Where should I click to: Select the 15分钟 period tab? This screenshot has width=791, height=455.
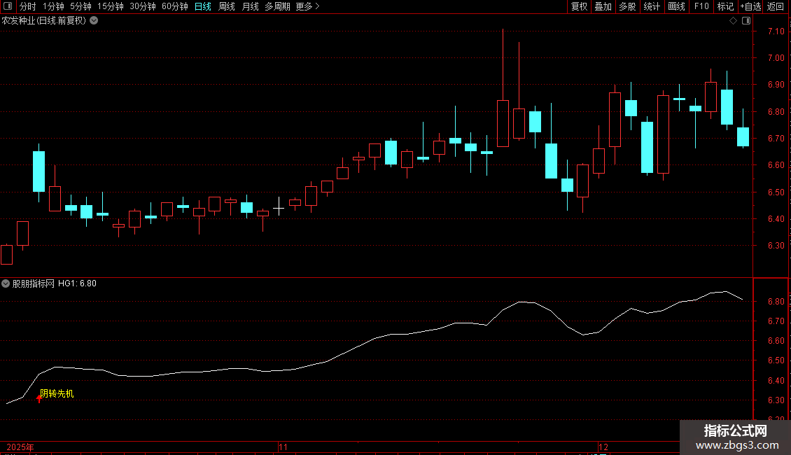pos(111,6)
